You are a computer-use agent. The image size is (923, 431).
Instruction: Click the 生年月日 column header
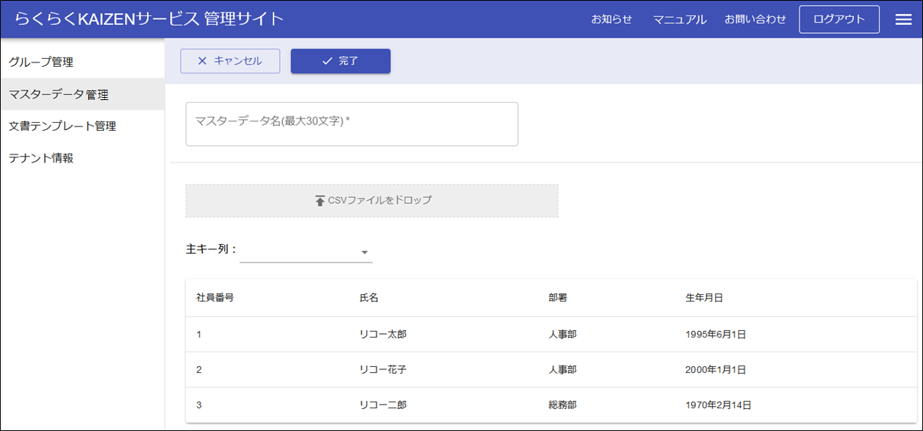tap(704, 298)
